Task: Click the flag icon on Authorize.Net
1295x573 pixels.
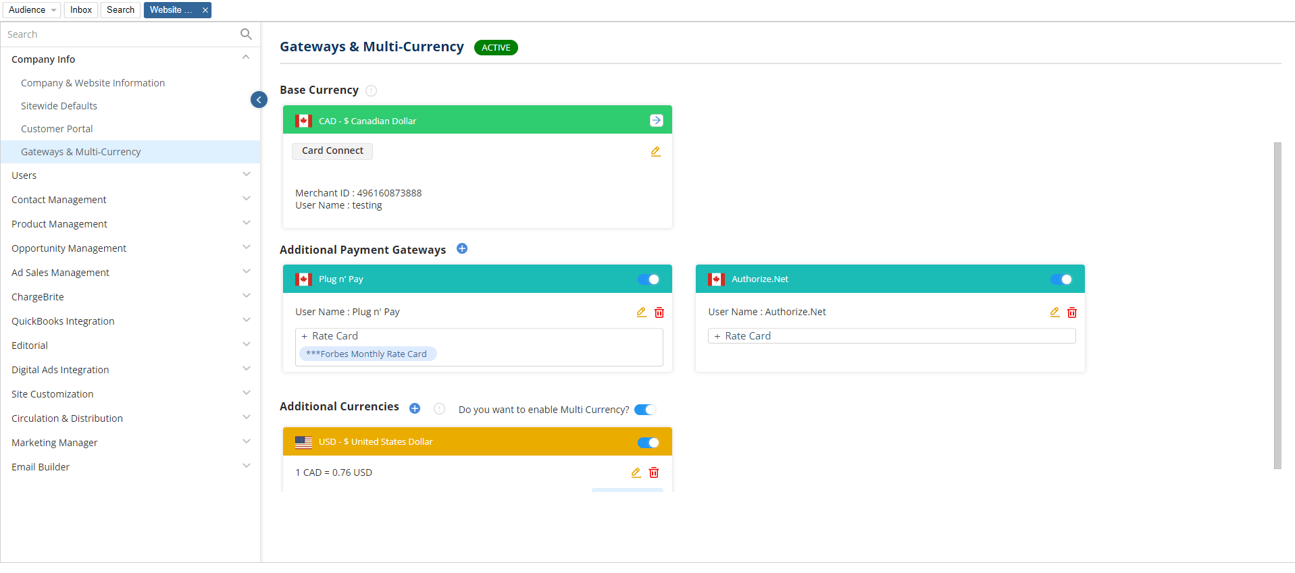Action: coord(716,279)
